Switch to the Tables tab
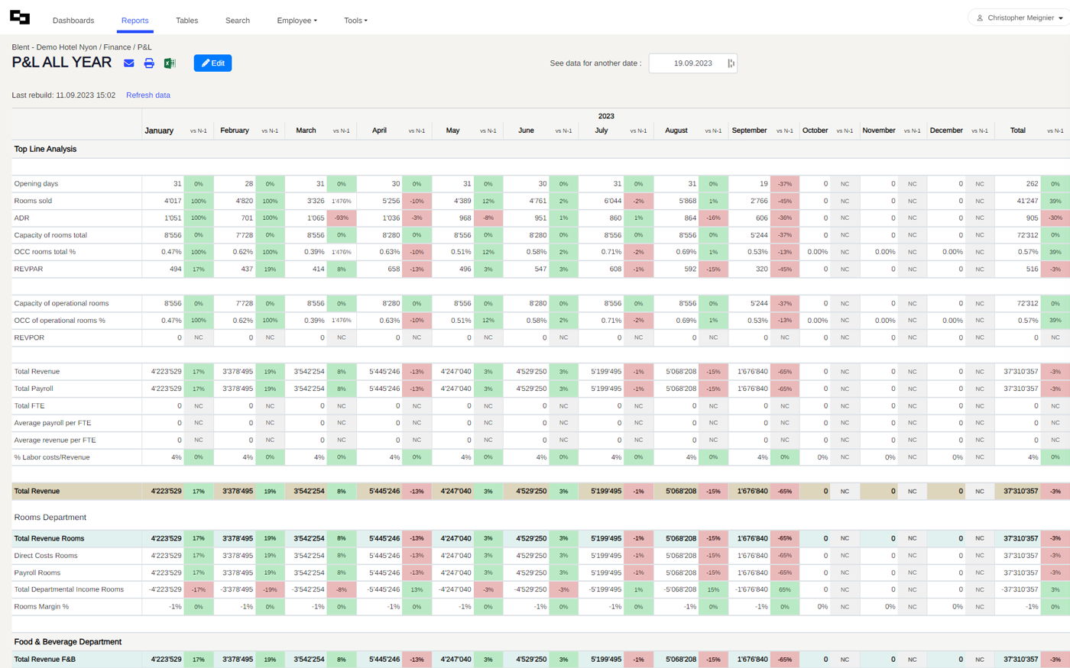The height and width of the screenshot is (668, 1070). (186, 21)
